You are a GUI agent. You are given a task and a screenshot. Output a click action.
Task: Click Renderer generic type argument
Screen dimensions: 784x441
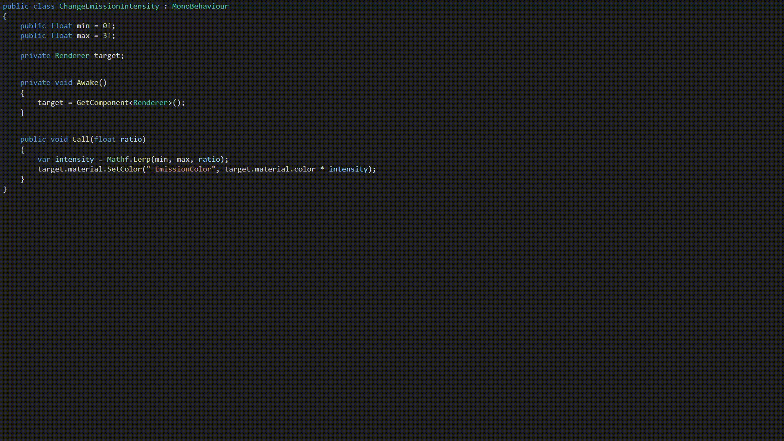[150, 102]
